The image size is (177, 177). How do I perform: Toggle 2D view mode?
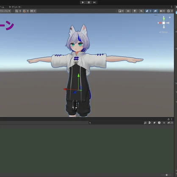click(x=128, y=11)
